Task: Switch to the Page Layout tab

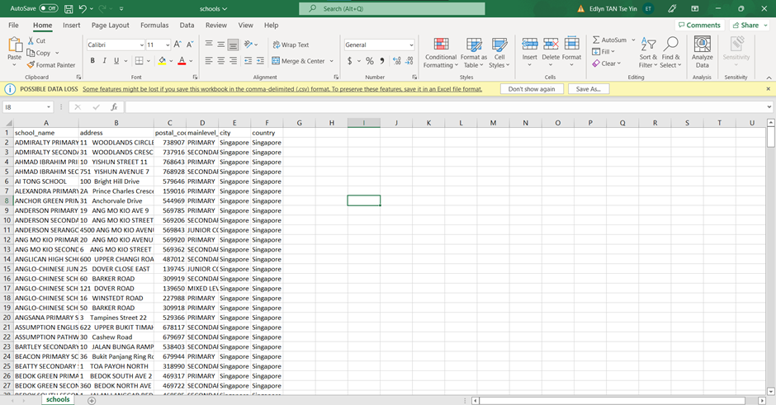Action: 110,26
